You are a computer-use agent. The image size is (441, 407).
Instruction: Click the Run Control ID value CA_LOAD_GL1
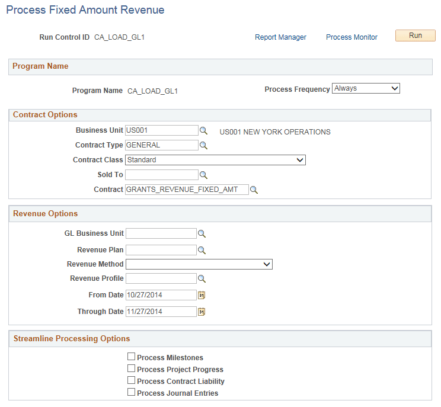(x=119, y=37)
